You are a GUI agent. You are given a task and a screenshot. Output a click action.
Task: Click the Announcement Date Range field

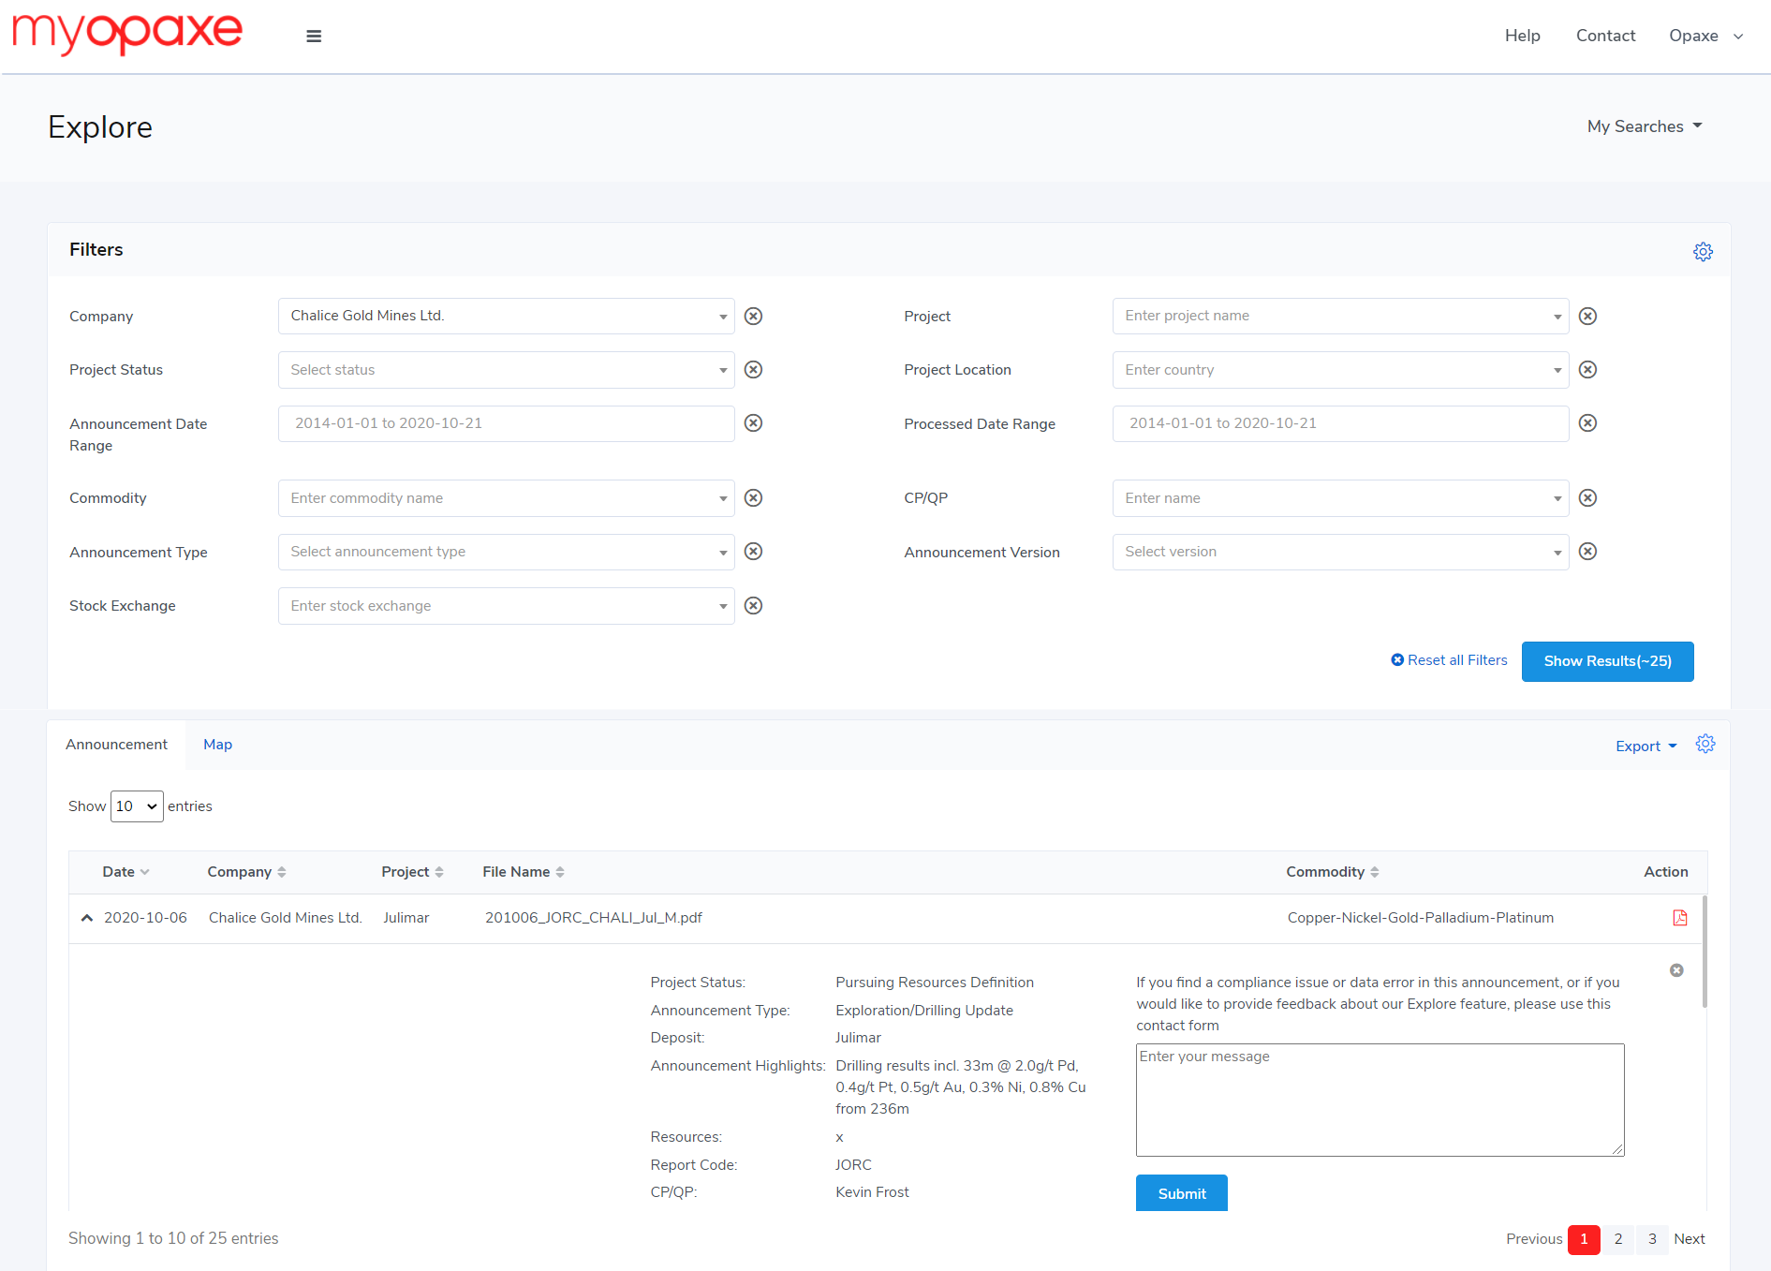pos(506,423)
